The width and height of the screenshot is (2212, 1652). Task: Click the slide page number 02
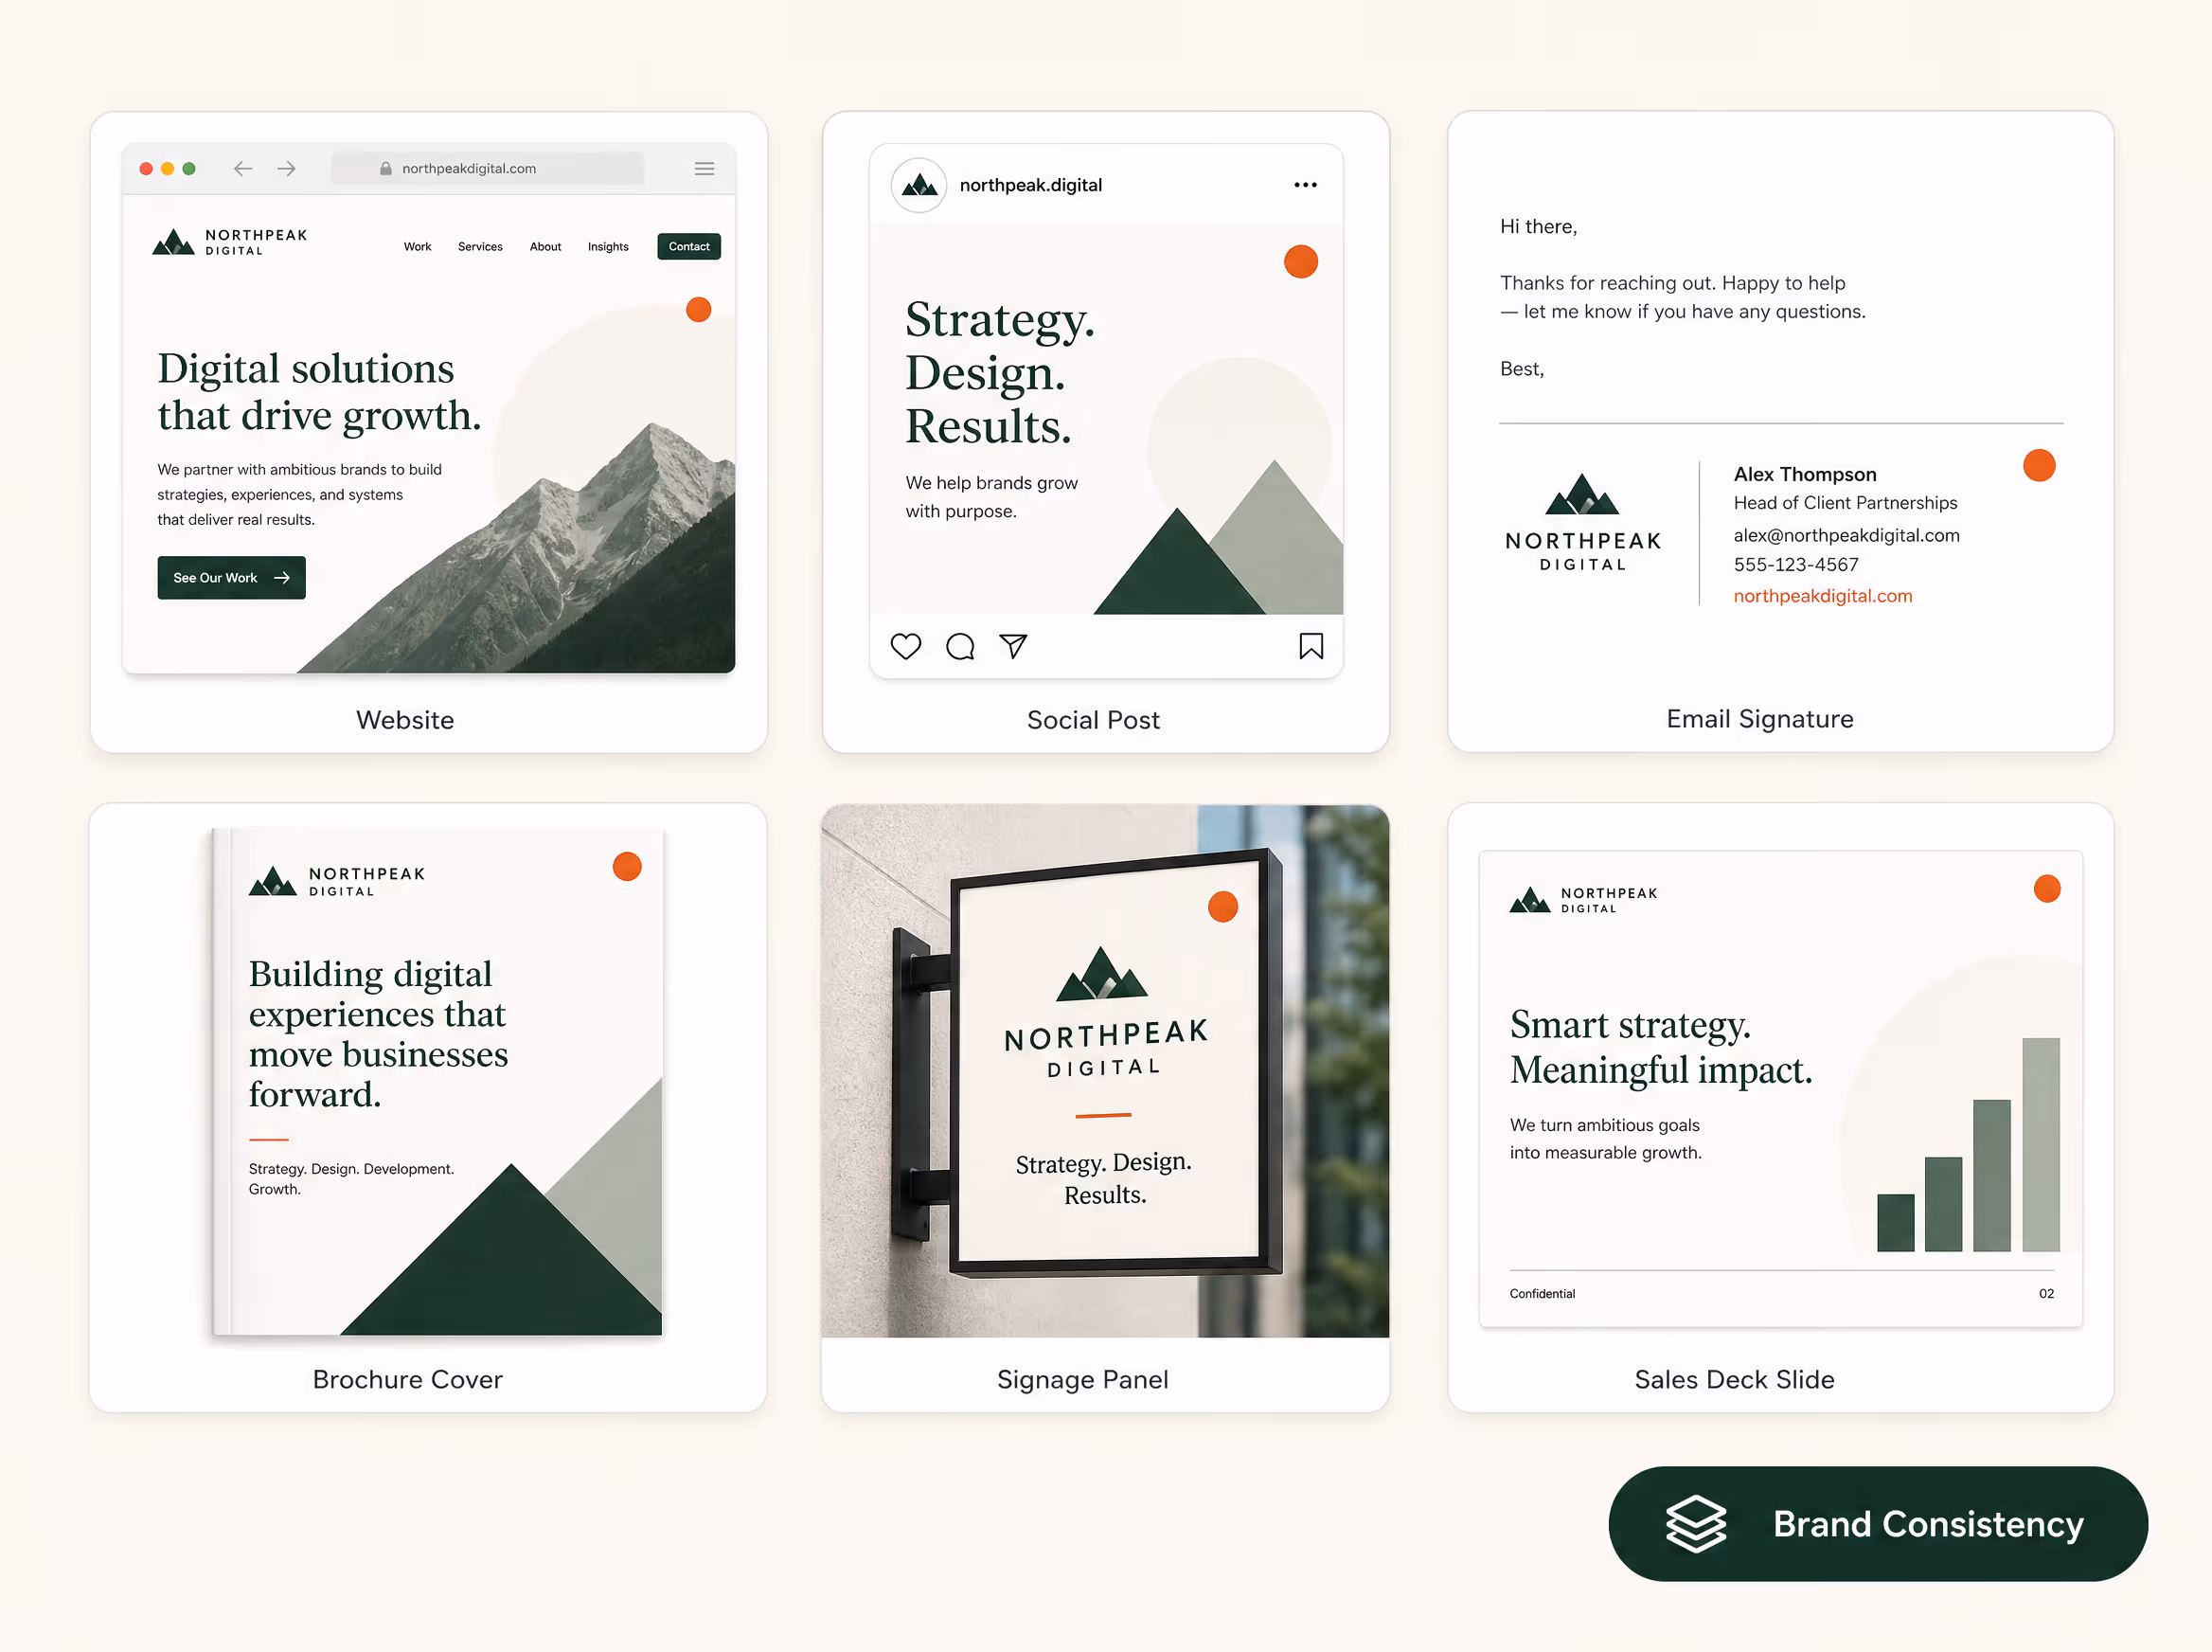2046,1293
